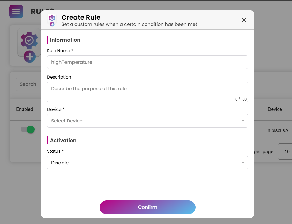This screenshot has height=224, width=292.
Task: Click the Information section heading
Action: pyautogui.click(x=65, y=40)
